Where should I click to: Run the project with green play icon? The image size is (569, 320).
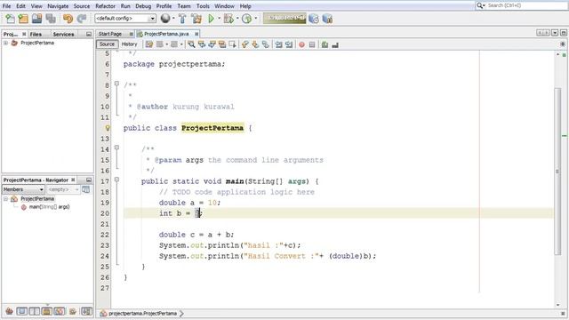[211, 19]
